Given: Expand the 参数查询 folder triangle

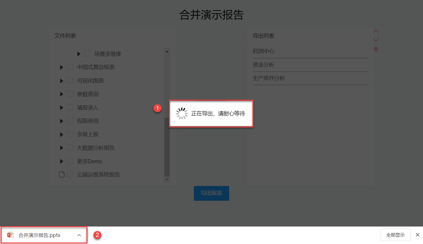Looking at the screenshot, I should point(61,94).
